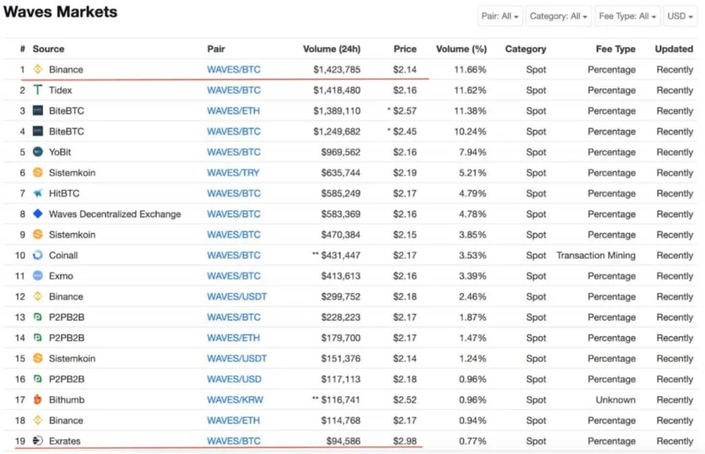Click the P2PB2B logo in the WAVES/USD row

38,379
